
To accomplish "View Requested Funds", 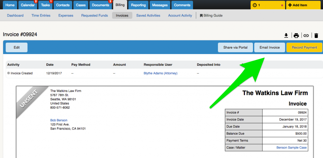I will (95, 15).
